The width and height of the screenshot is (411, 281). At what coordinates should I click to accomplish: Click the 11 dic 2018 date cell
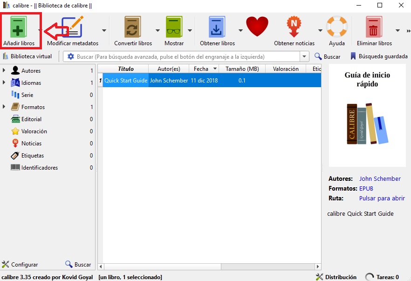[204, 81]
